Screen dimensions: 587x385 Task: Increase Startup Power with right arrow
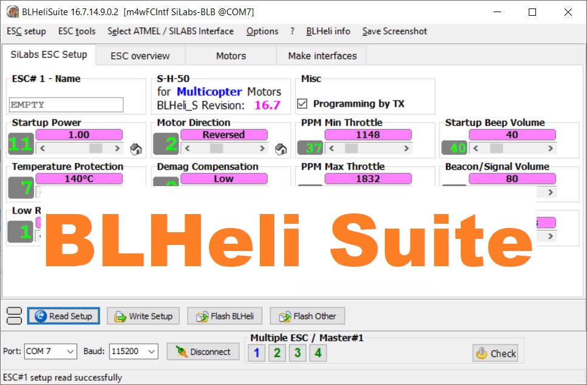tap(117, 149)
